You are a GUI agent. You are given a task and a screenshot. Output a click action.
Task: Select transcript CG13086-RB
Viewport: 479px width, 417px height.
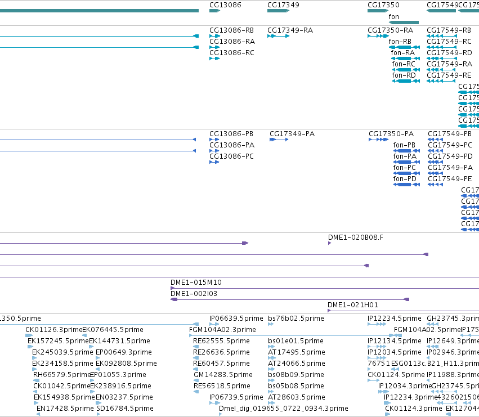tap(231, 30)
